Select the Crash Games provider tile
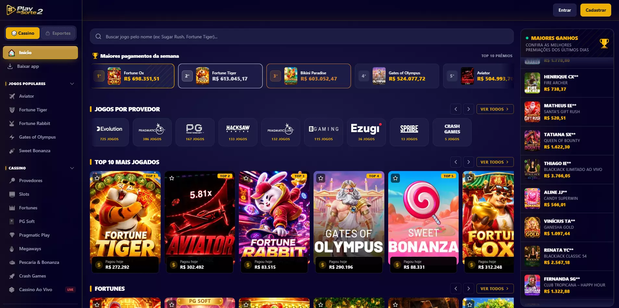 (x=452, y=132)
